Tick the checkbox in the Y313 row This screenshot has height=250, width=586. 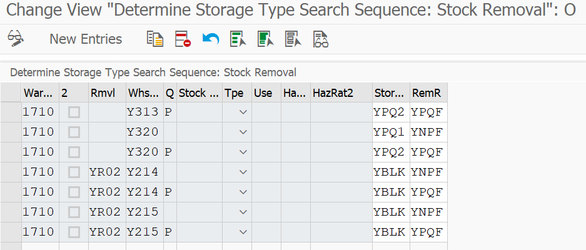74,112
